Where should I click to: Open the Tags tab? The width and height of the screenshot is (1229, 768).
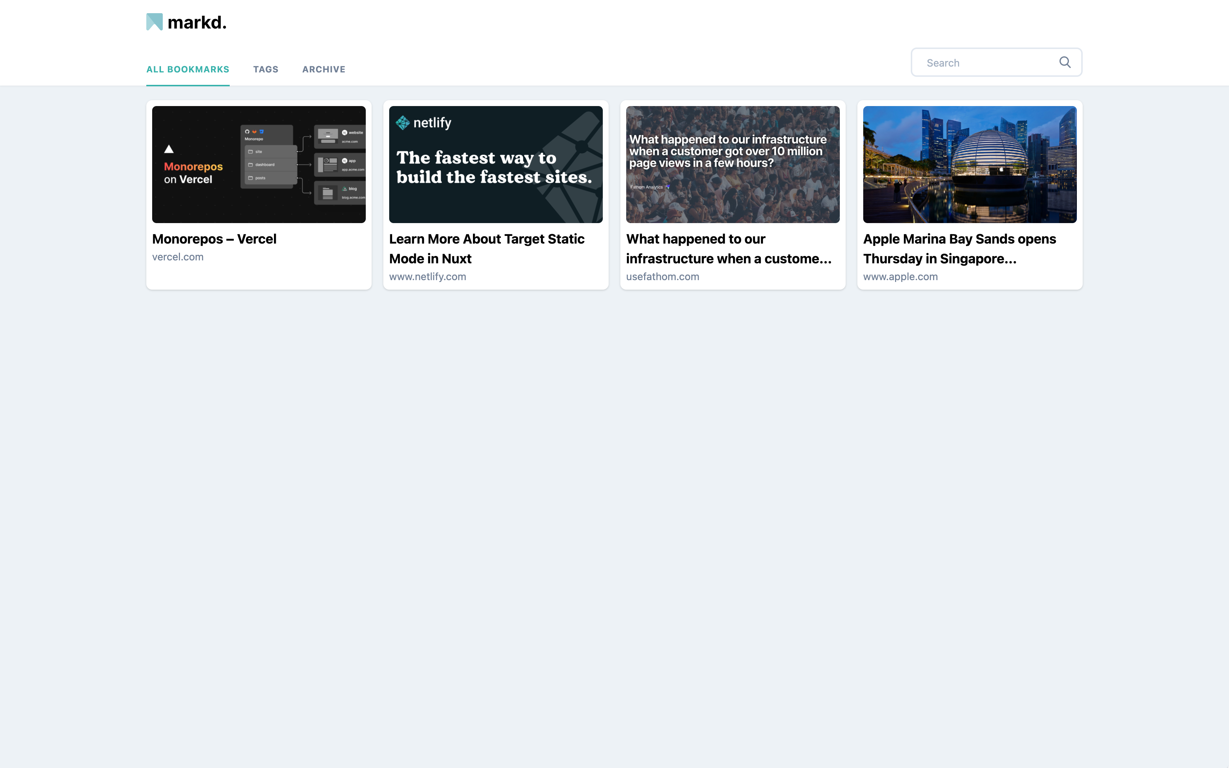click(266, 69)
